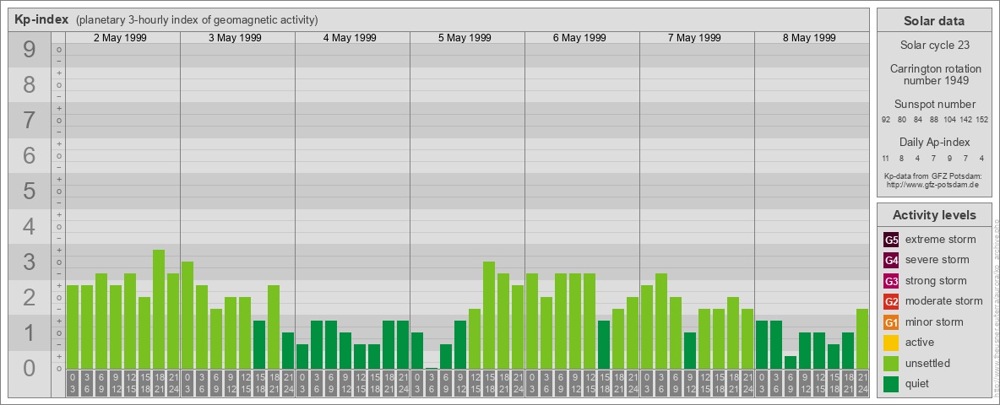The height and width of the screenshot is (405, 1000).
Task: Click the Kp scale number 0
Action: 30,368
